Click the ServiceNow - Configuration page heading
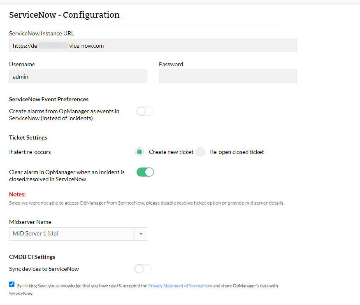The image size is (360, 305). (x=64, y=15)
